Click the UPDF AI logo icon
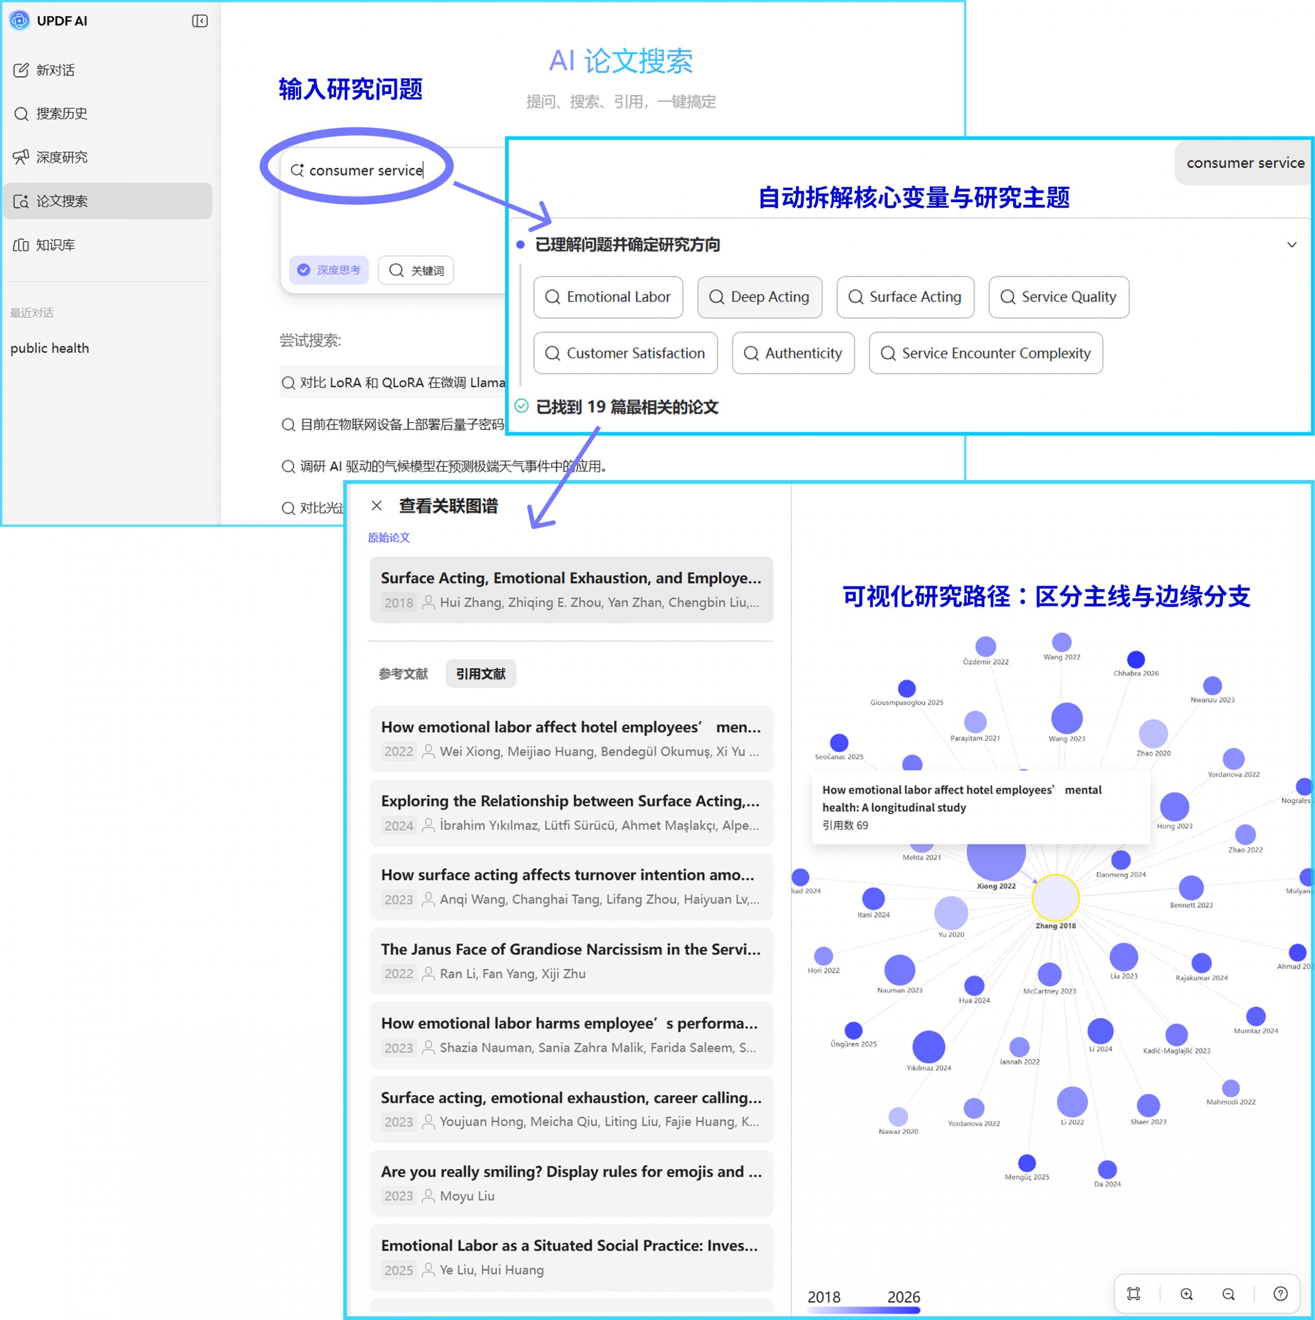 20,21
